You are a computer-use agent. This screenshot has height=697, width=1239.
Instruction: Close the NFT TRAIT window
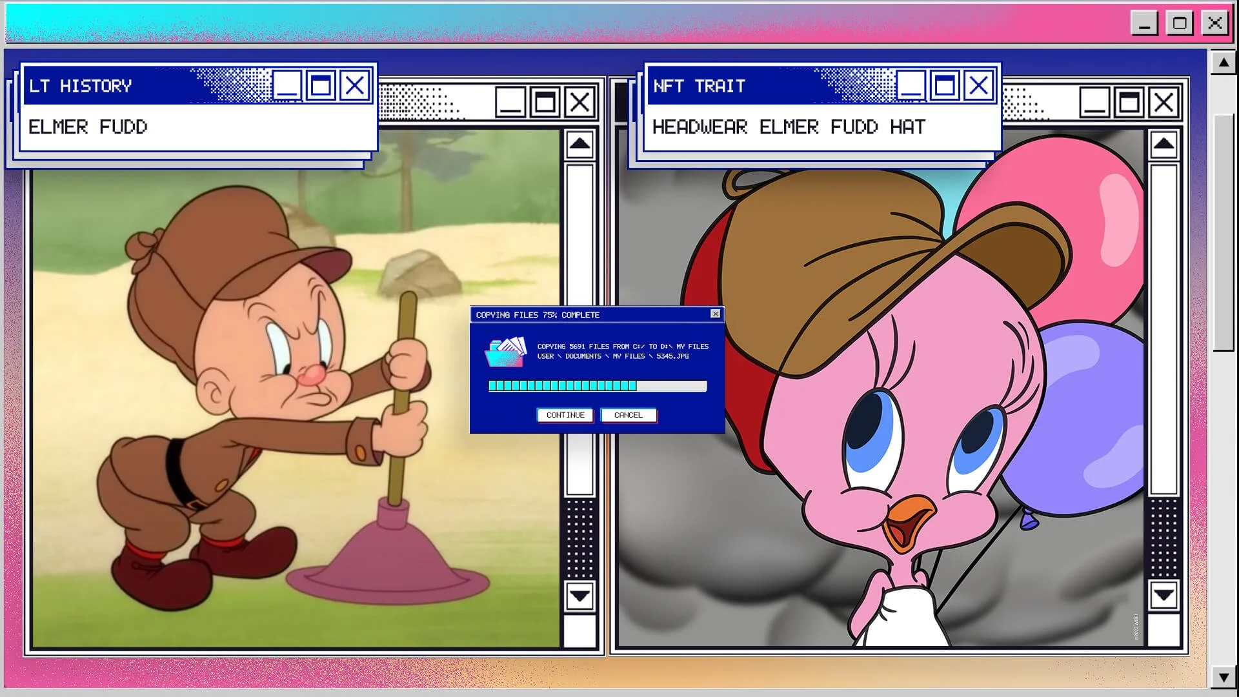coord(979,85)
